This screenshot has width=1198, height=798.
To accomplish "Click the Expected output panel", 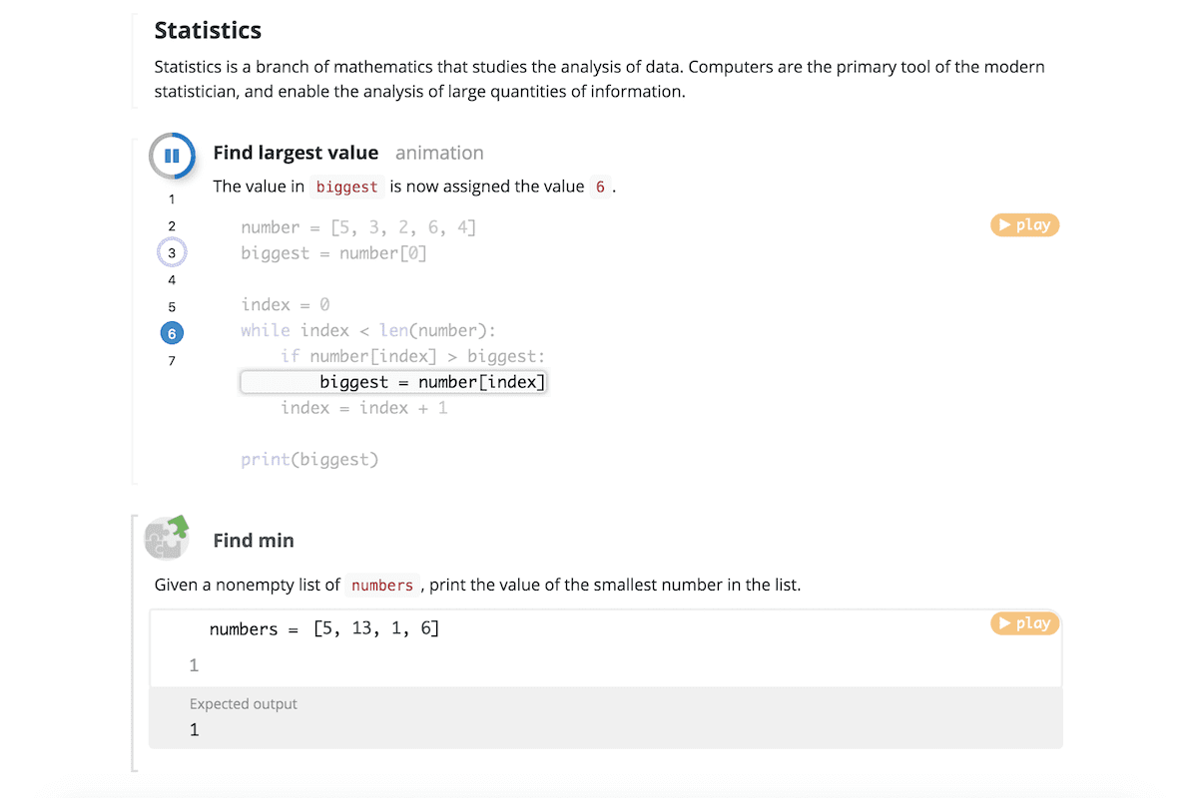I will (606, 717).
